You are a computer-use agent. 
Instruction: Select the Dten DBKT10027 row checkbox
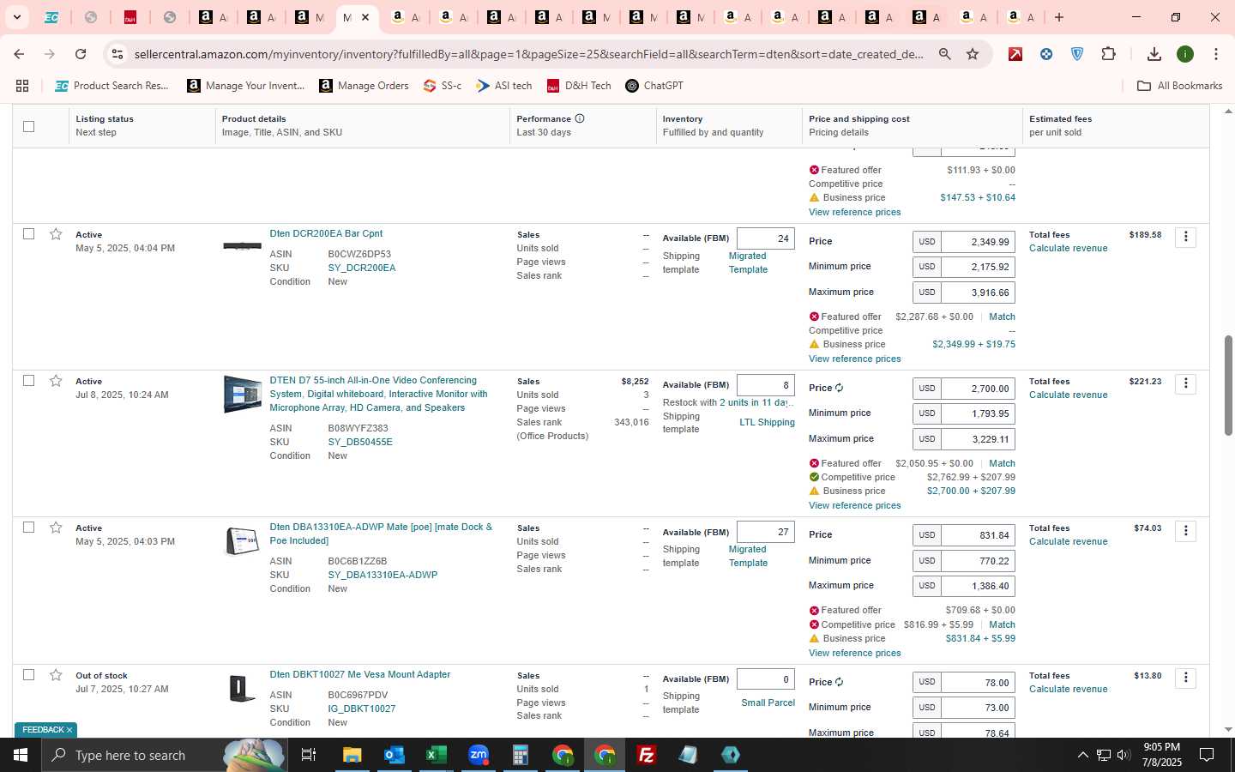point(28,675)
